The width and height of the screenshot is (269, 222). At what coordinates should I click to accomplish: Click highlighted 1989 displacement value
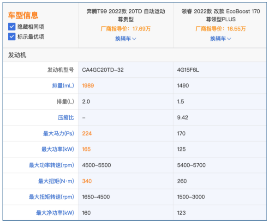coord(88,86)
